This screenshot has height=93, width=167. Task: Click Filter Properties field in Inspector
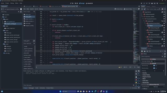click(152, 57)
